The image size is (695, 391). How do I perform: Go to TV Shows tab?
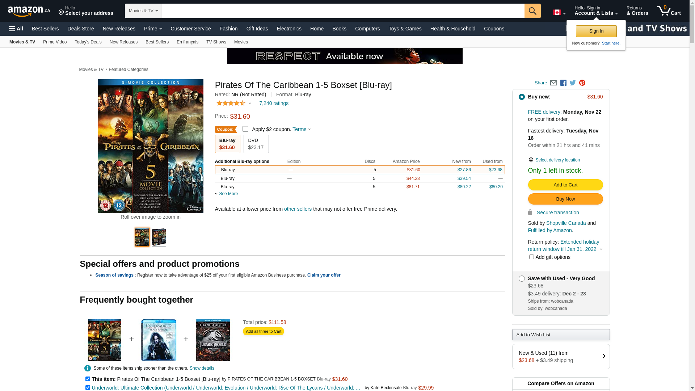216,42
